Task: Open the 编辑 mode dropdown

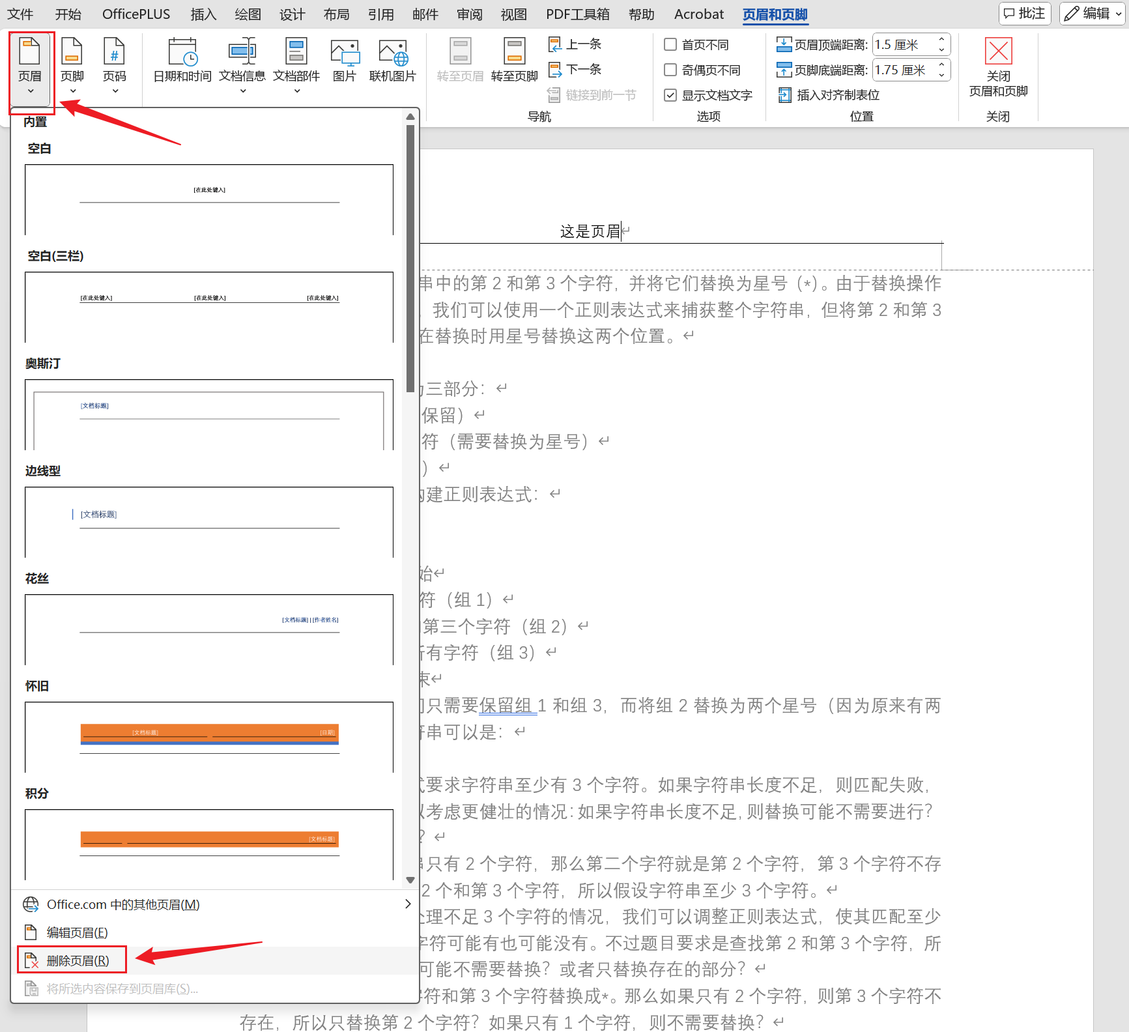Action: pos(1092,14)
